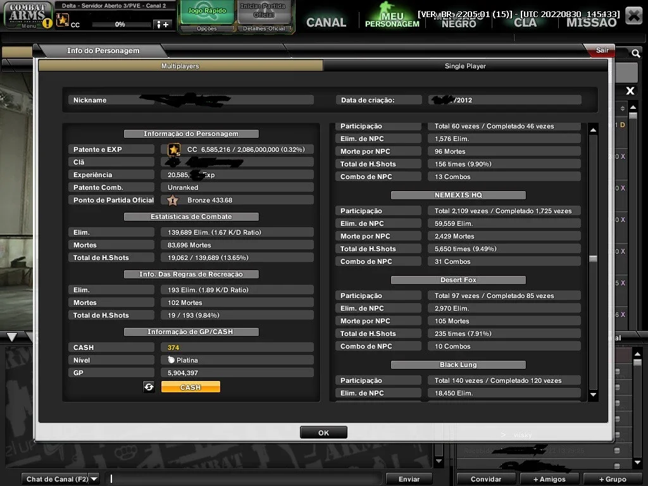This screenshot has width=648, height=486.
Task: Click the rank star icon beside CC
Action: point(174,149)
